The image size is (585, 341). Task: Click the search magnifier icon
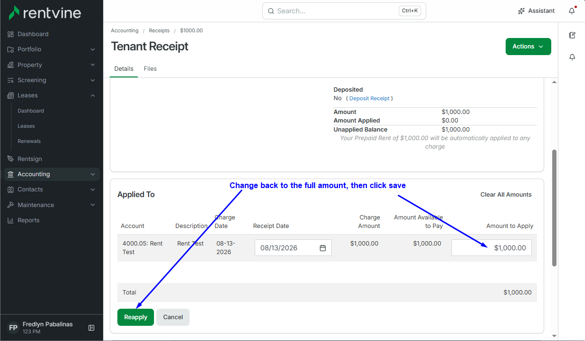[271, 11]
